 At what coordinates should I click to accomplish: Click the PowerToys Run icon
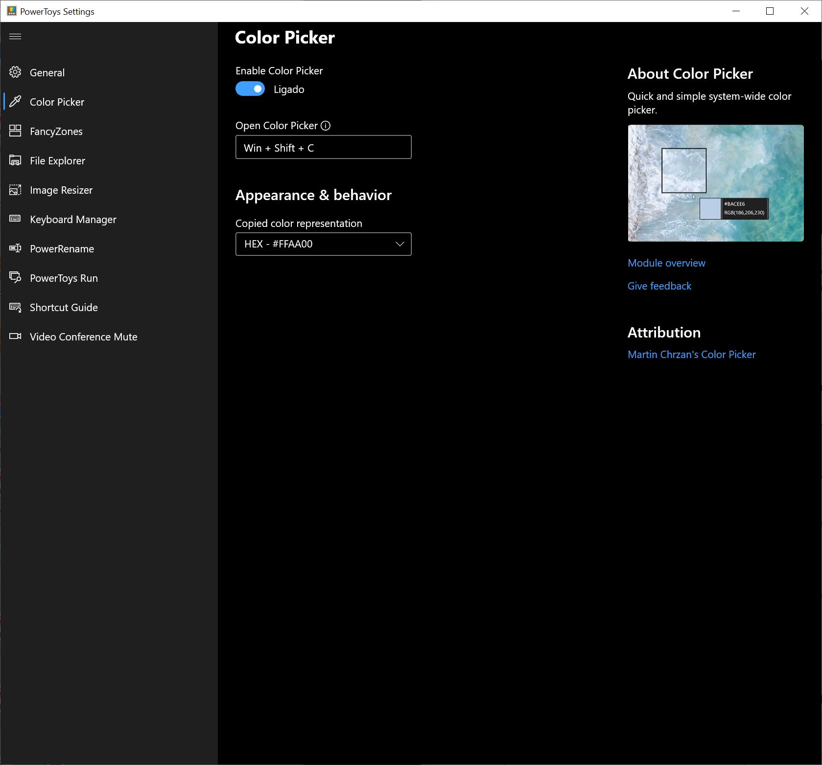[15, 277]
